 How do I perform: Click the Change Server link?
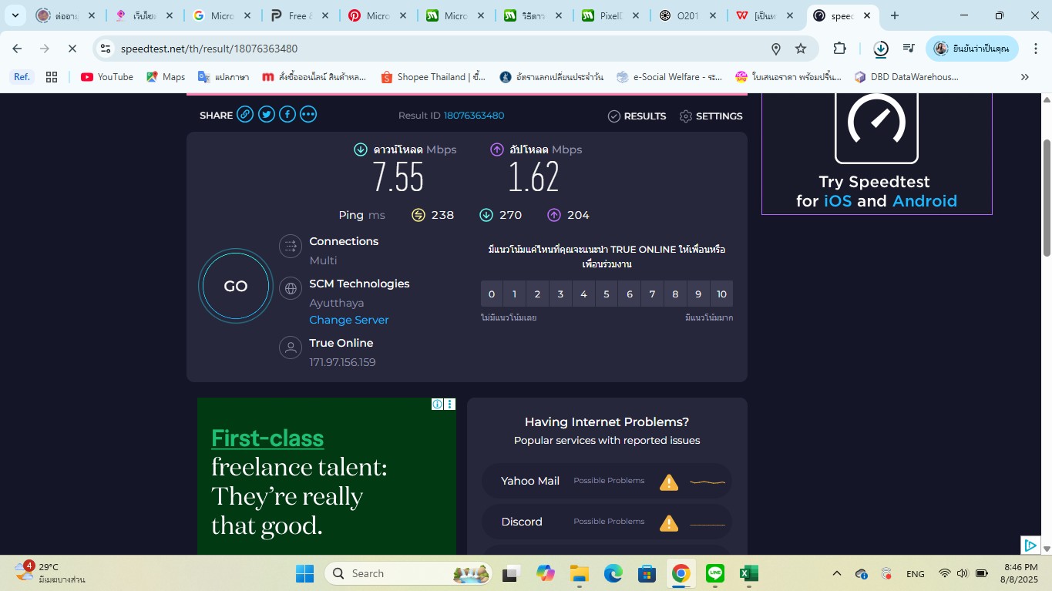coord(349,320)
